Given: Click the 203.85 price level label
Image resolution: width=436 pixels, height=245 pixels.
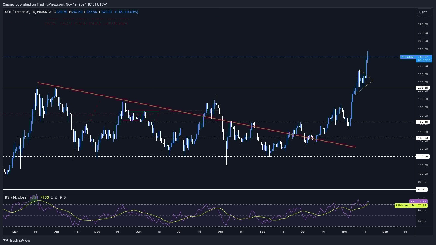Looking at the screenshot, I should click(423, 88).
